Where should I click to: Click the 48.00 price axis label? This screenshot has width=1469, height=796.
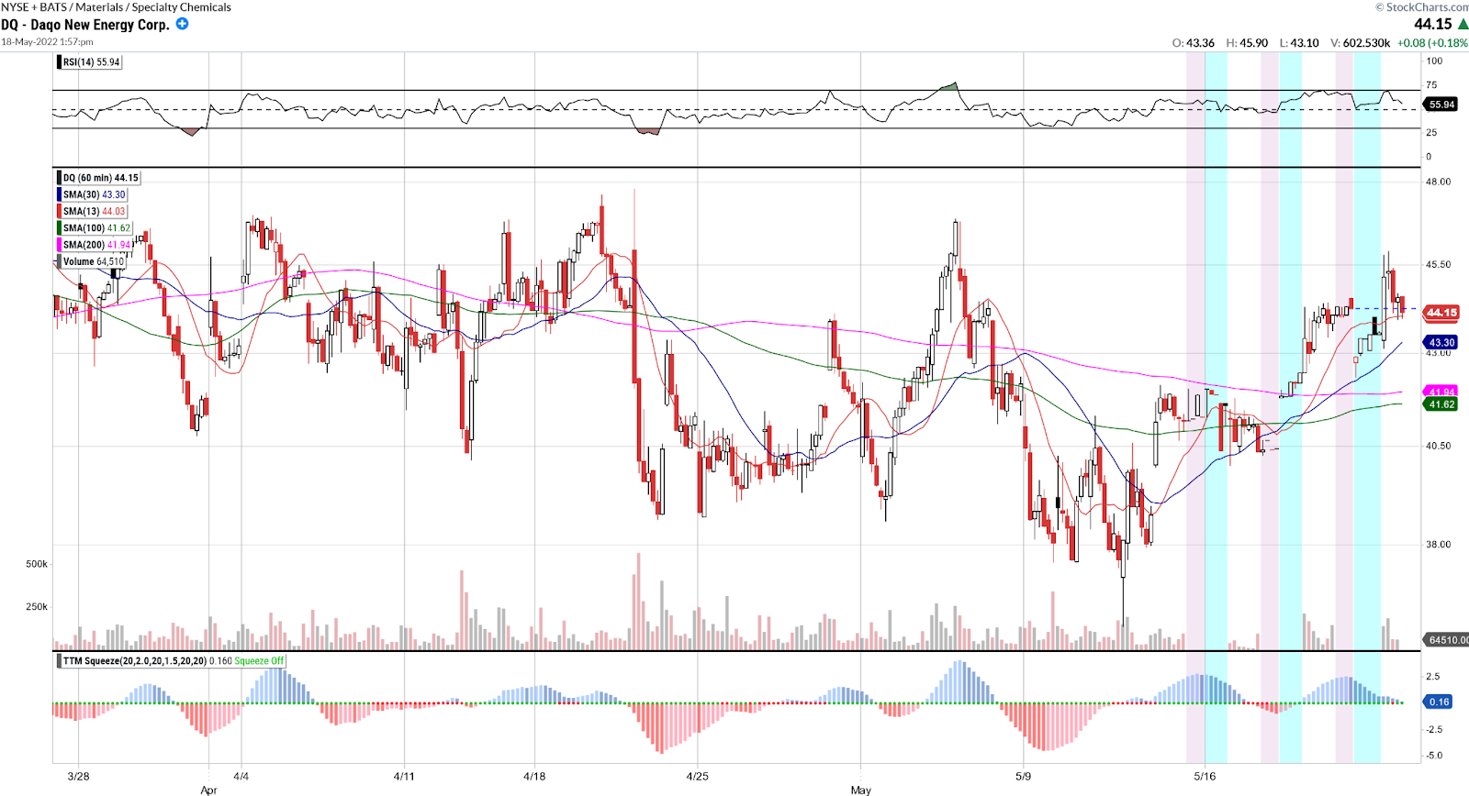[1439, 182]
